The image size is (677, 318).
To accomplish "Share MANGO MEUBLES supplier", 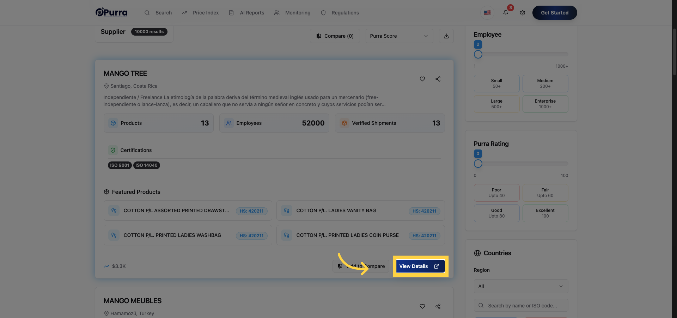I will (438, 306).
